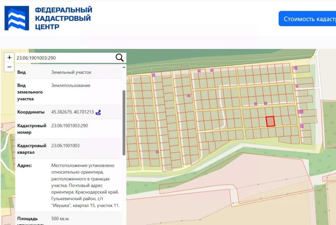Click the cadastral quarter value 23:06:1901003

pos(65,146)
